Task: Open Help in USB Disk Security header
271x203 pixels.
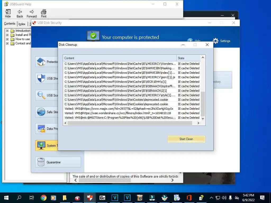Action: click(194, 40)
